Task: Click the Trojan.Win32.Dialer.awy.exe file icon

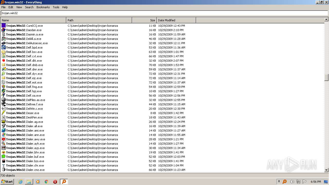Action: pos(4,139)
